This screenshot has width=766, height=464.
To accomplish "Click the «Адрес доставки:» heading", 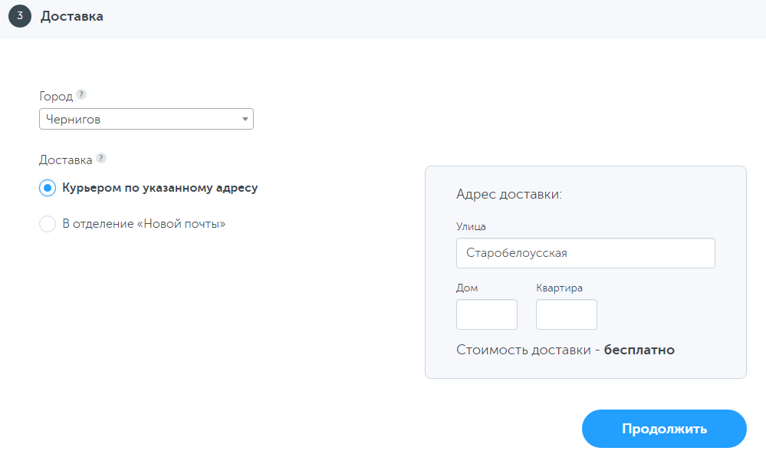I will pyautogui.click(x=508, y=195).
